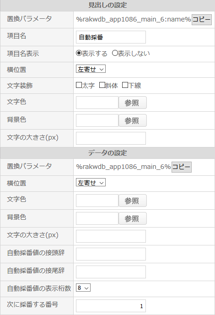Image resolution: width=215 pixels, height=315 pixels.
Task: Focus heading 文字色 color input
Action: (97, 103)
